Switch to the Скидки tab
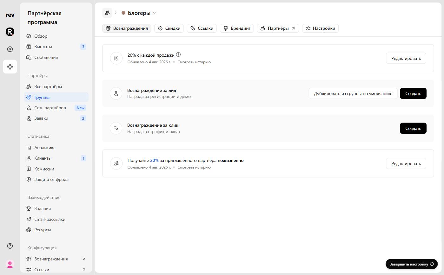Image resolution: width=444 pixels, height=275 pixels. (x=169, y=28)
